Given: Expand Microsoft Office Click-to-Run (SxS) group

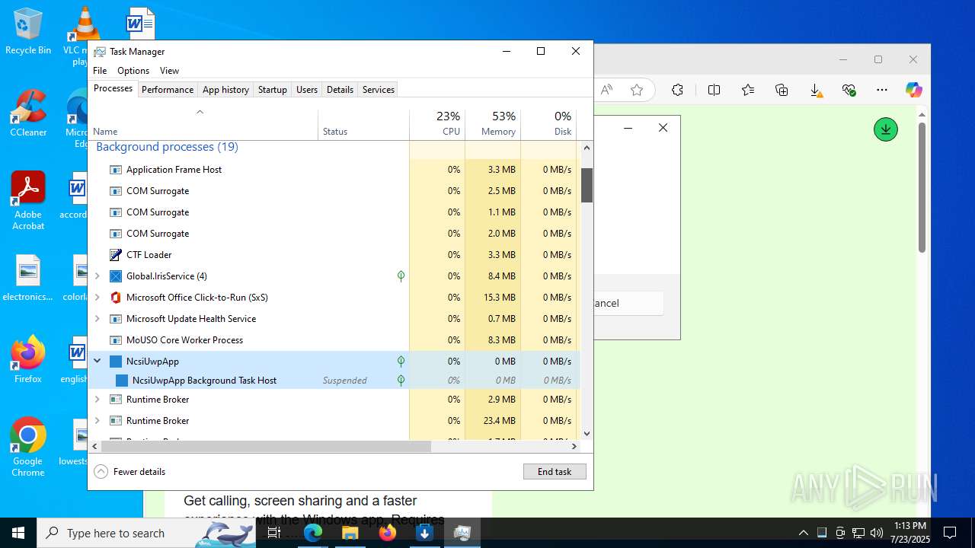Looking at the screenshot, I should tap(97, 298).
